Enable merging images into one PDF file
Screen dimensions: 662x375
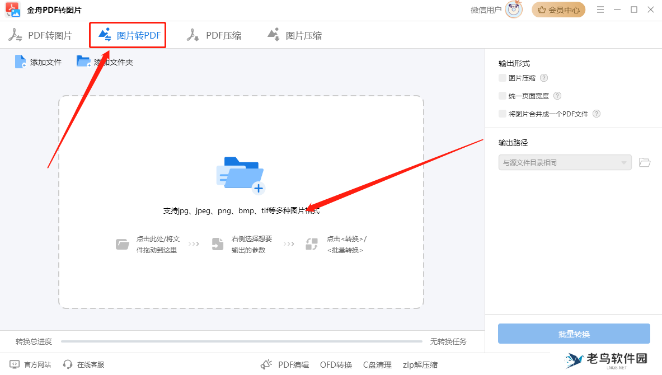tap(502, 114)
